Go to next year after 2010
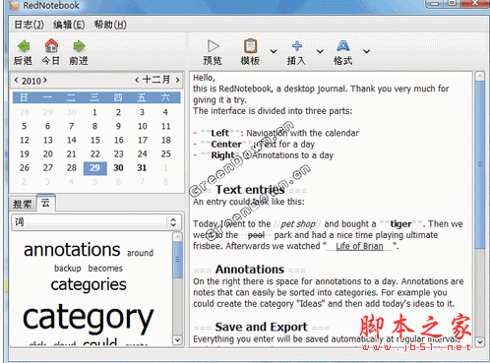Image resolution: width=490 pixels, height=363 pixels. pos(45,80)
